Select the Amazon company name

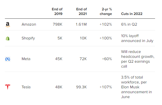point(29,24)
